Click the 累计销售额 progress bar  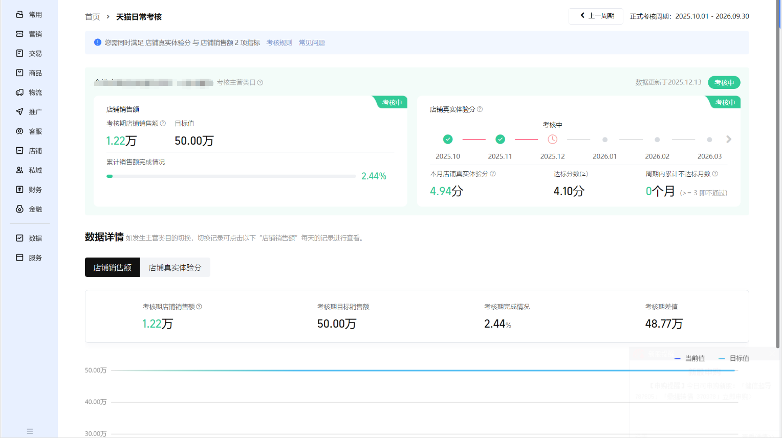[x=231, y=176]
